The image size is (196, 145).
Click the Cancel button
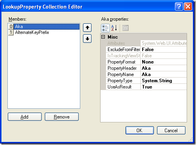point(171,130)
